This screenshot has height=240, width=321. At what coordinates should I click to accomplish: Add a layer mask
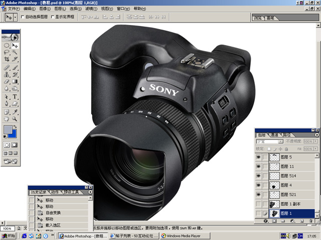[274, 221]
